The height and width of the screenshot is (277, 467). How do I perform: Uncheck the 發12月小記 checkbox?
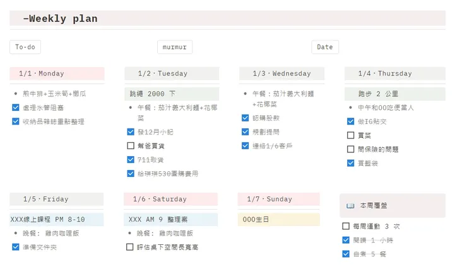pos(131,132)
